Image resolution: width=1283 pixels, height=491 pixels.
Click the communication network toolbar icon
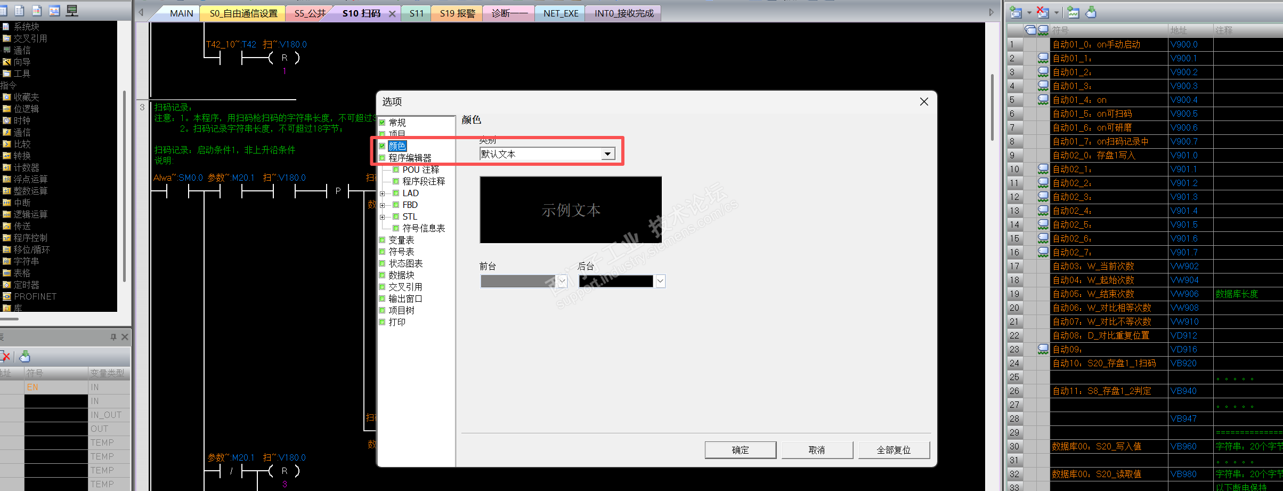tap(72, 10)
